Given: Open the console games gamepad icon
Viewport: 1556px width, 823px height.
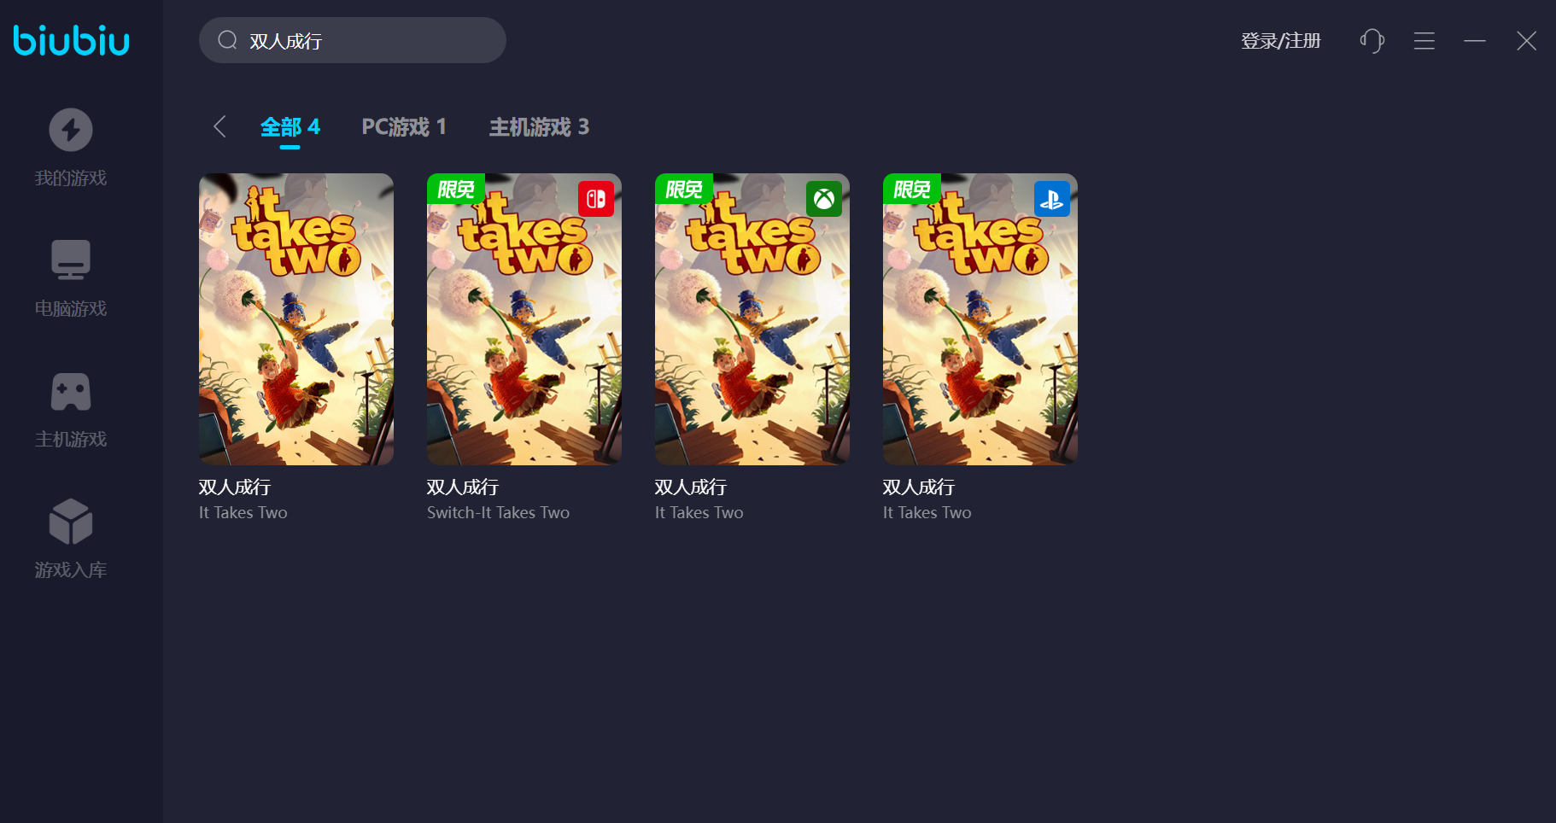Looking at the screenshot, I should tap(71, 392).
